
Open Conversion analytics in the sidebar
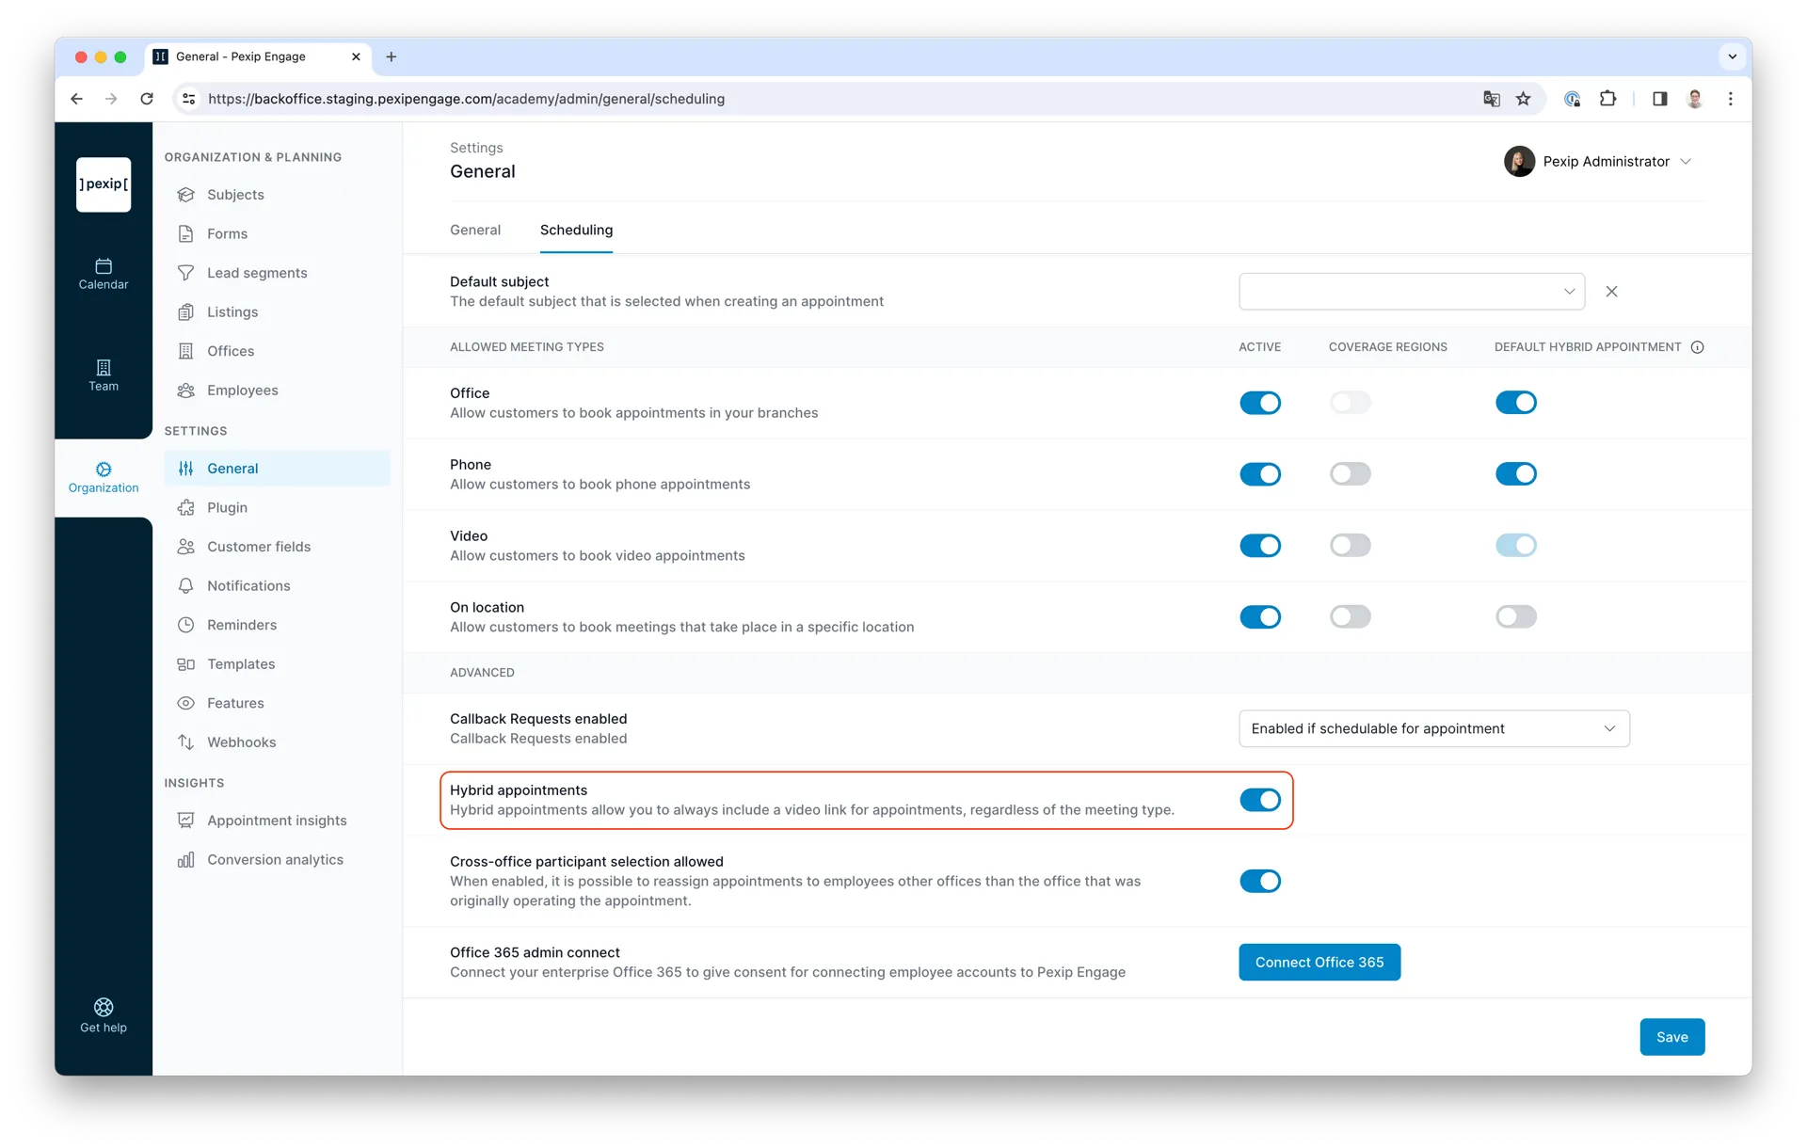(x=275, y=860)
